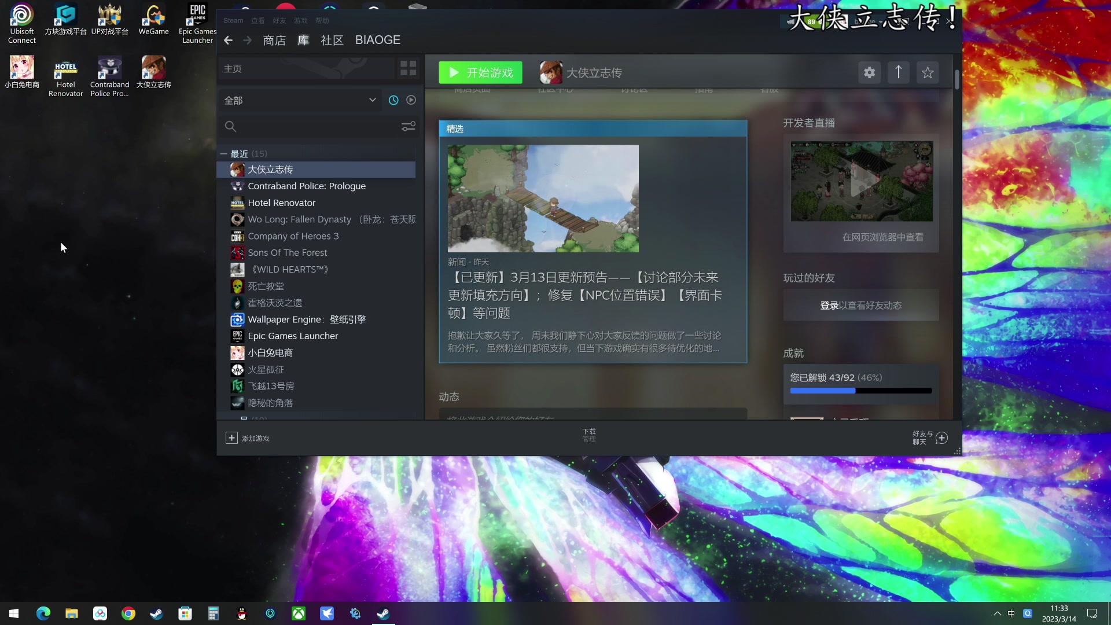
Task: Open Steam menu in menu bar
Action: (x=233, y=20)
